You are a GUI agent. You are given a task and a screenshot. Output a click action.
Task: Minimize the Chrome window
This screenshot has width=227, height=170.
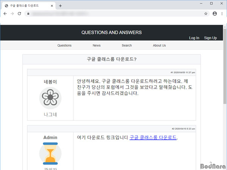coord(201,3)
